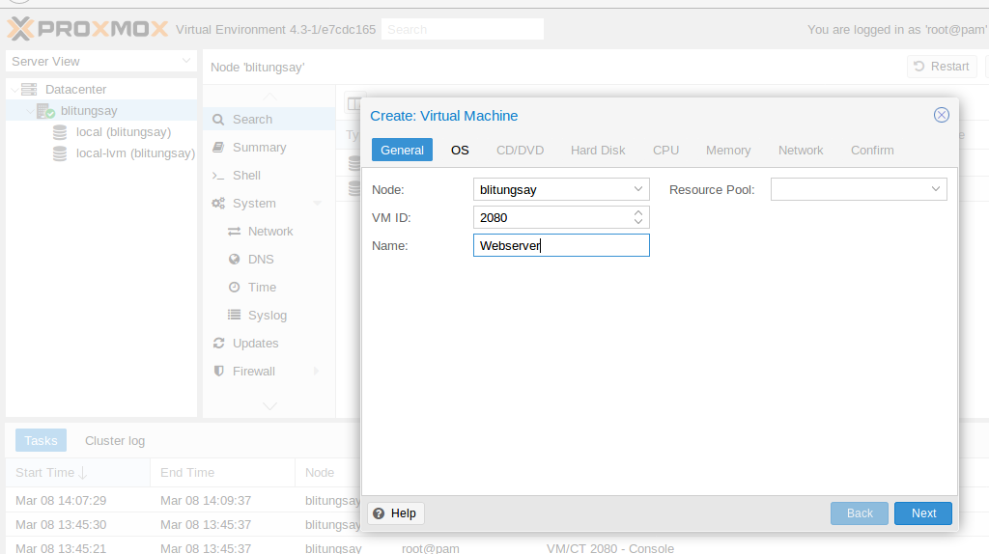Viewport: 989px width, 554px height.
Task: Select the General tab
Action: (402, 150)
